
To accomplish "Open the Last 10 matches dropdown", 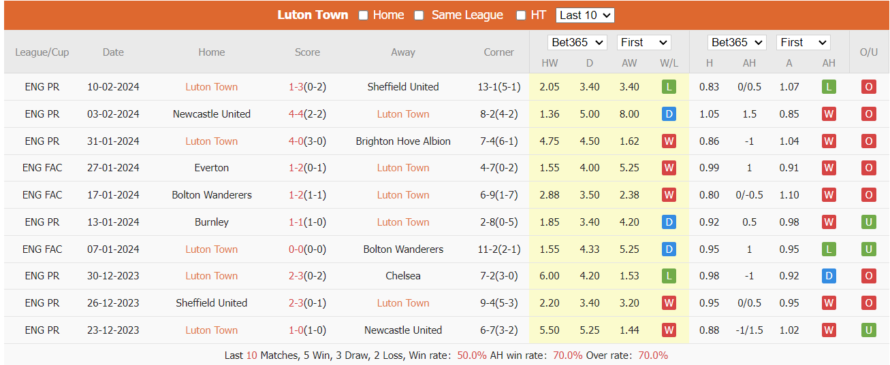I will 585,15.
